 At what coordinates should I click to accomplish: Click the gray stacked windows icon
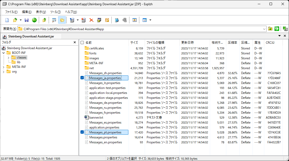click(125, 20)
